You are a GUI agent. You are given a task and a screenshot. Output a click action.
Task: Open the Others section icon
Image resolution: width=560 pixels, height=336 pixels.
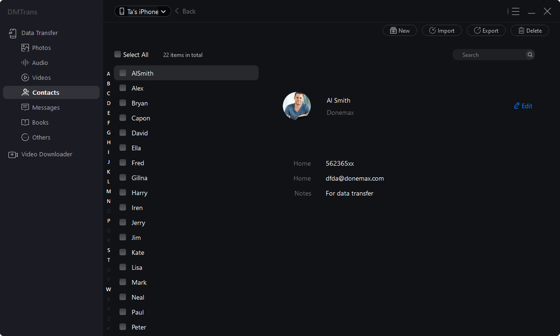25,137
